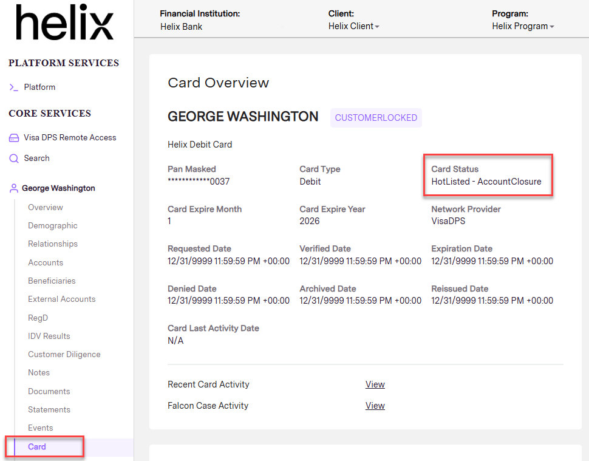589x461 pixels.
Task: Select IDV Results in the sidebar
Action: (x=49, y=336)
